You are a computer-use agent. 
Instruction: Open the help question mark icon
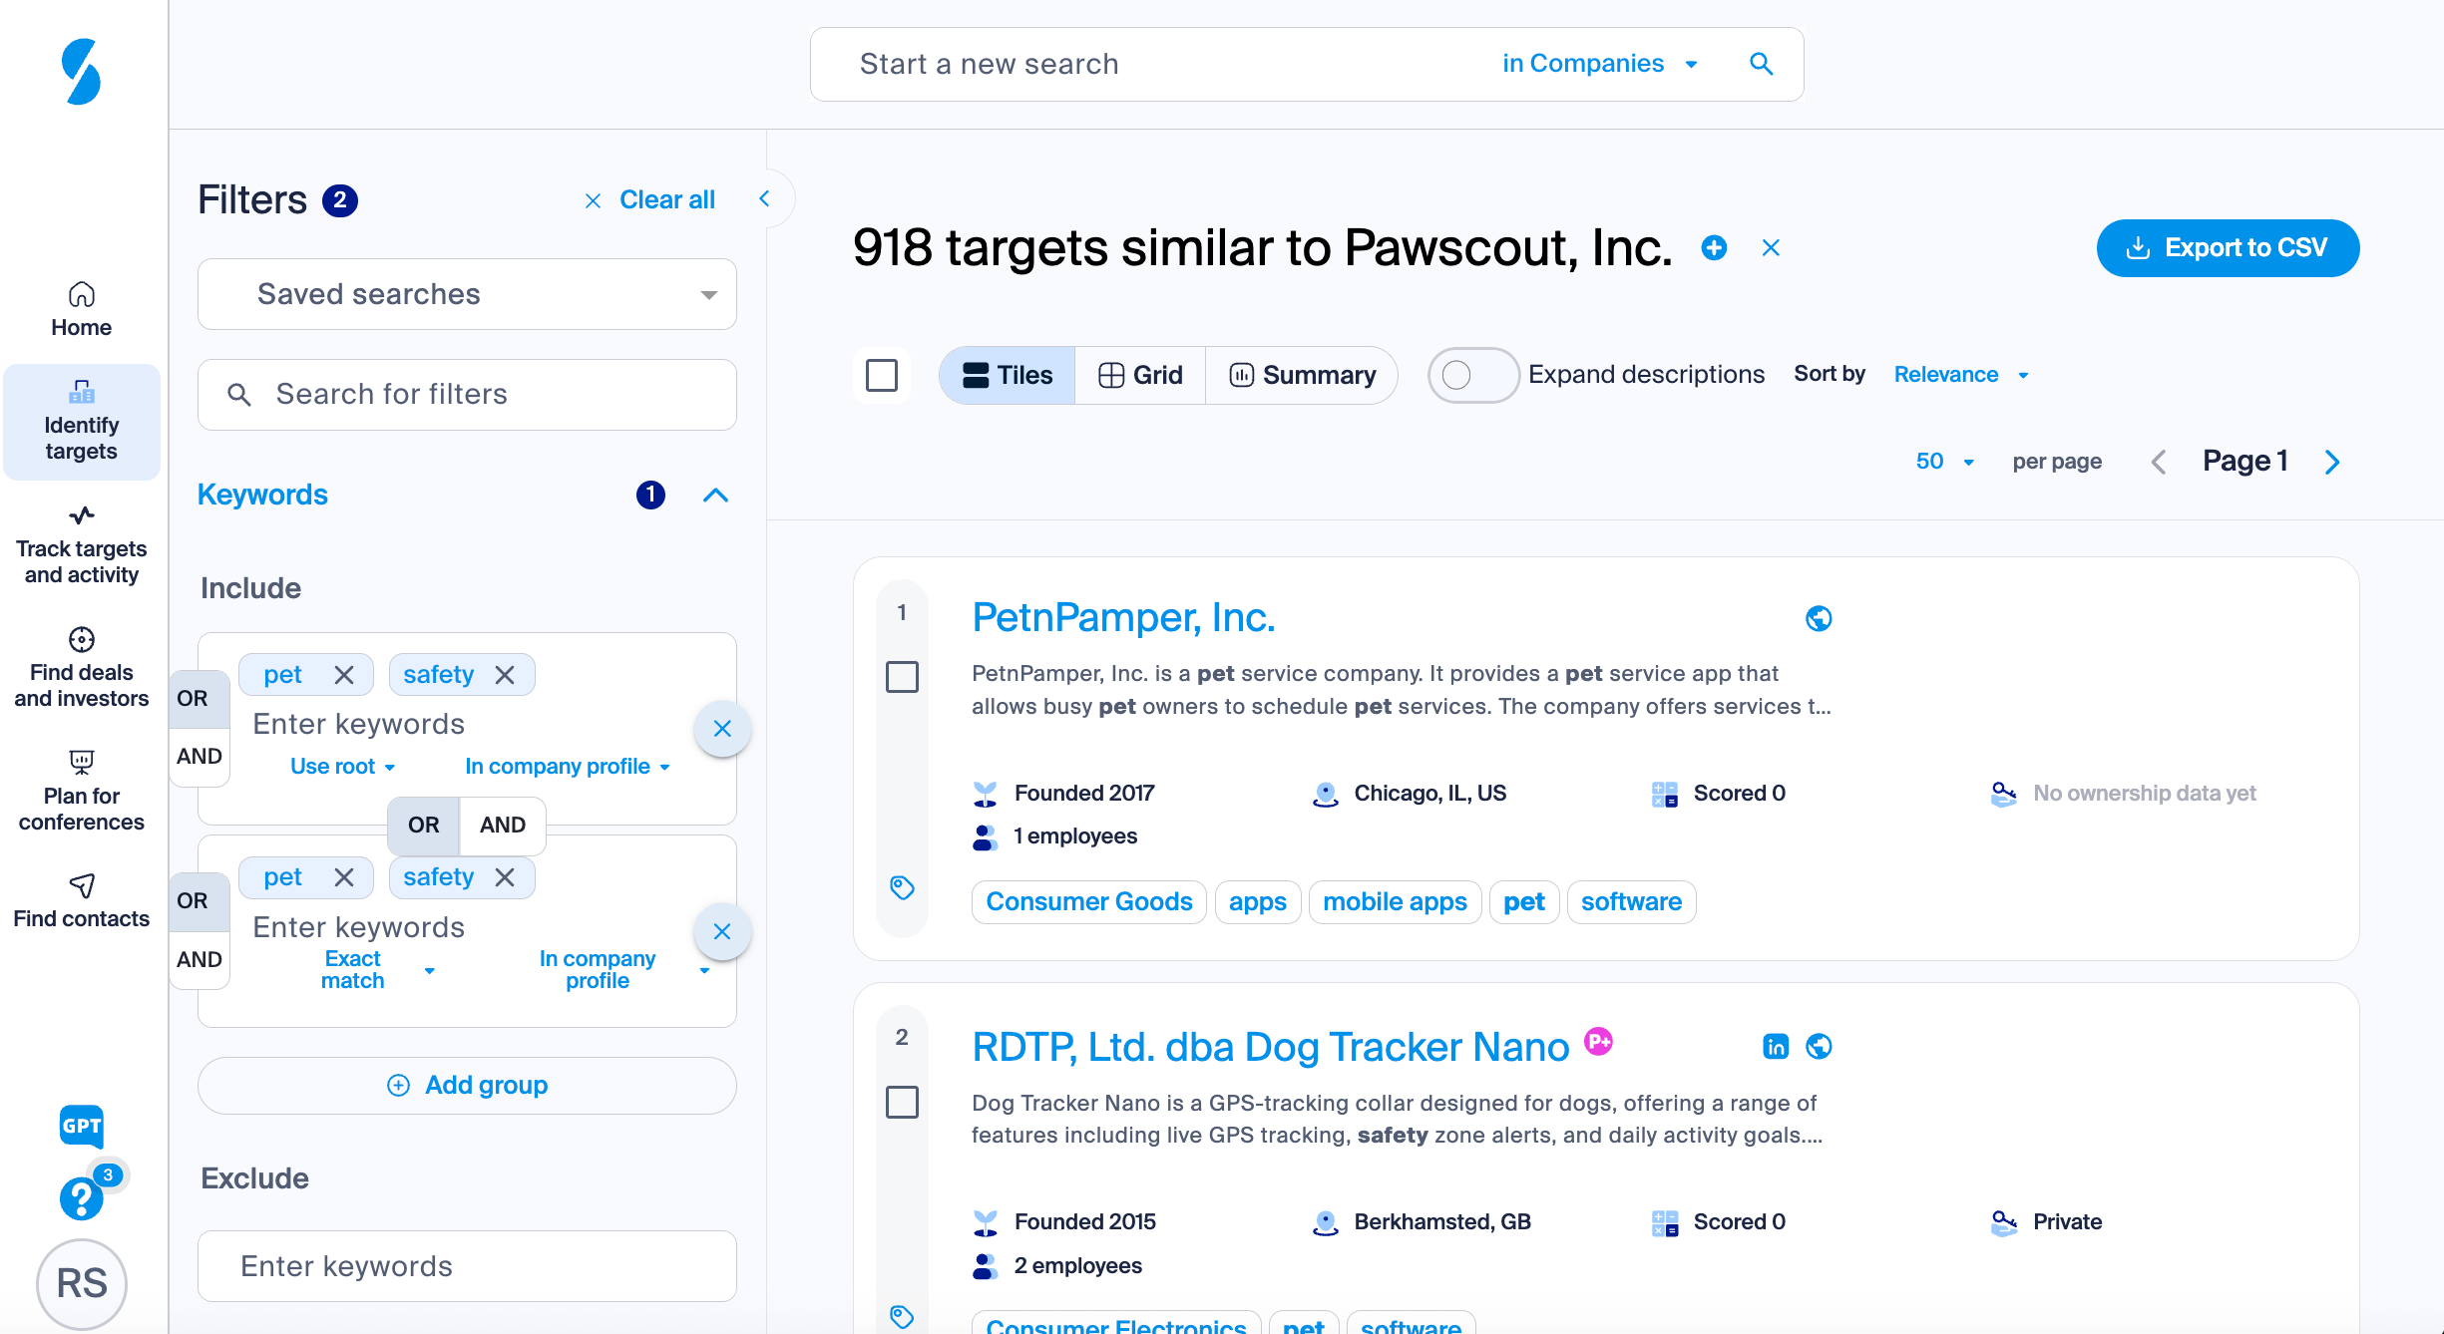click(x=80, y=1198)
